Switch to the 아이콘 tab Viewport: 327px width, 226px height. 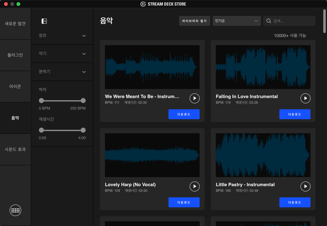tap(15, 87)
